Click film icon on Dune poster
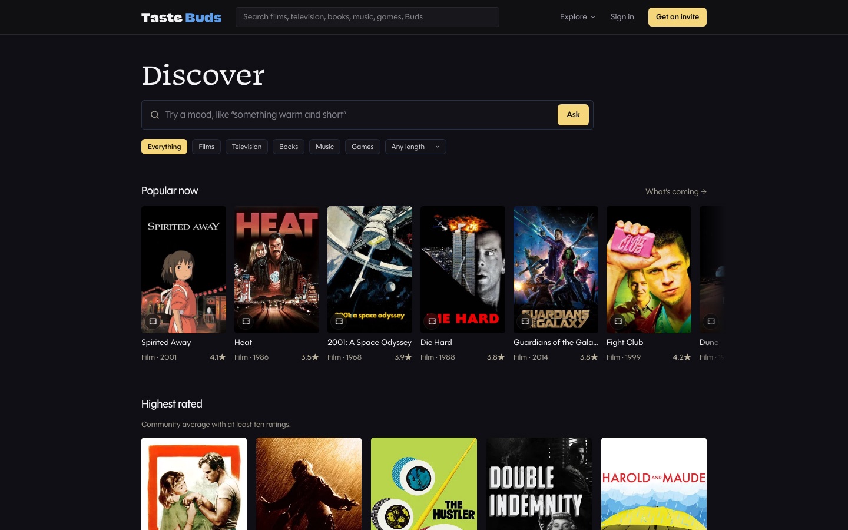 711,322
